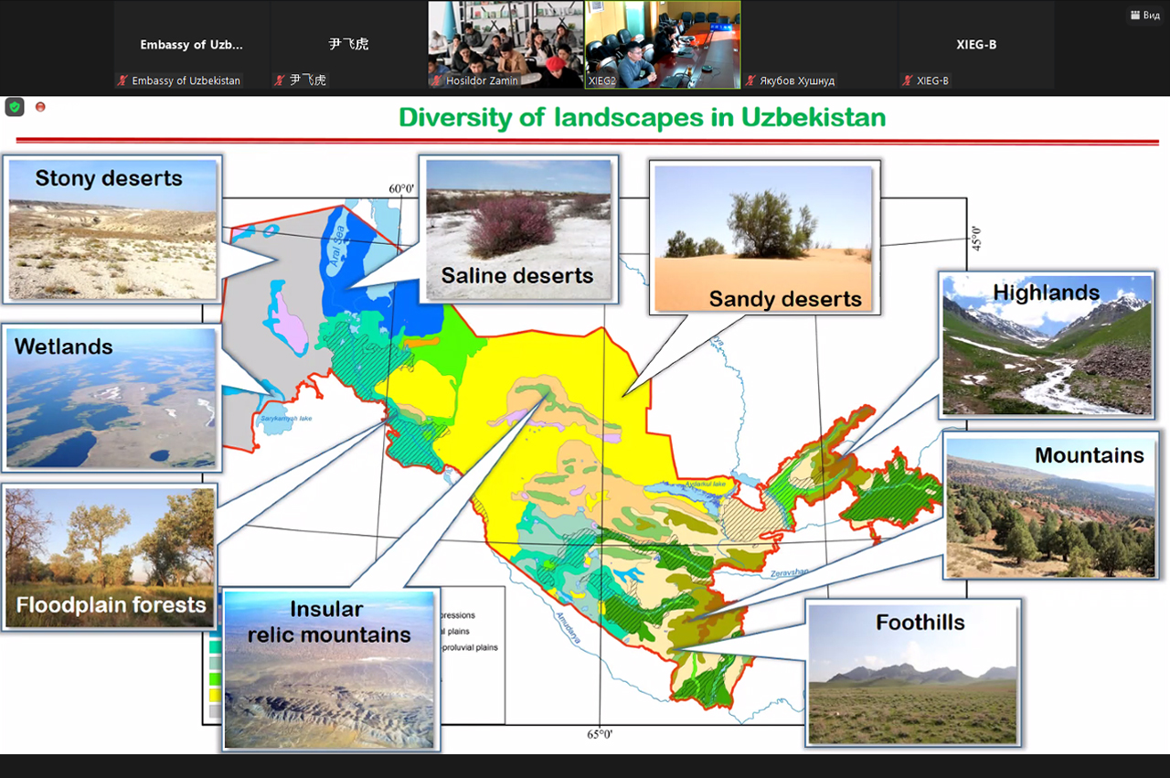Click muted mic icon beside Hosildor Zamin label
The image size is (1170, 778).
coord(438,80)
